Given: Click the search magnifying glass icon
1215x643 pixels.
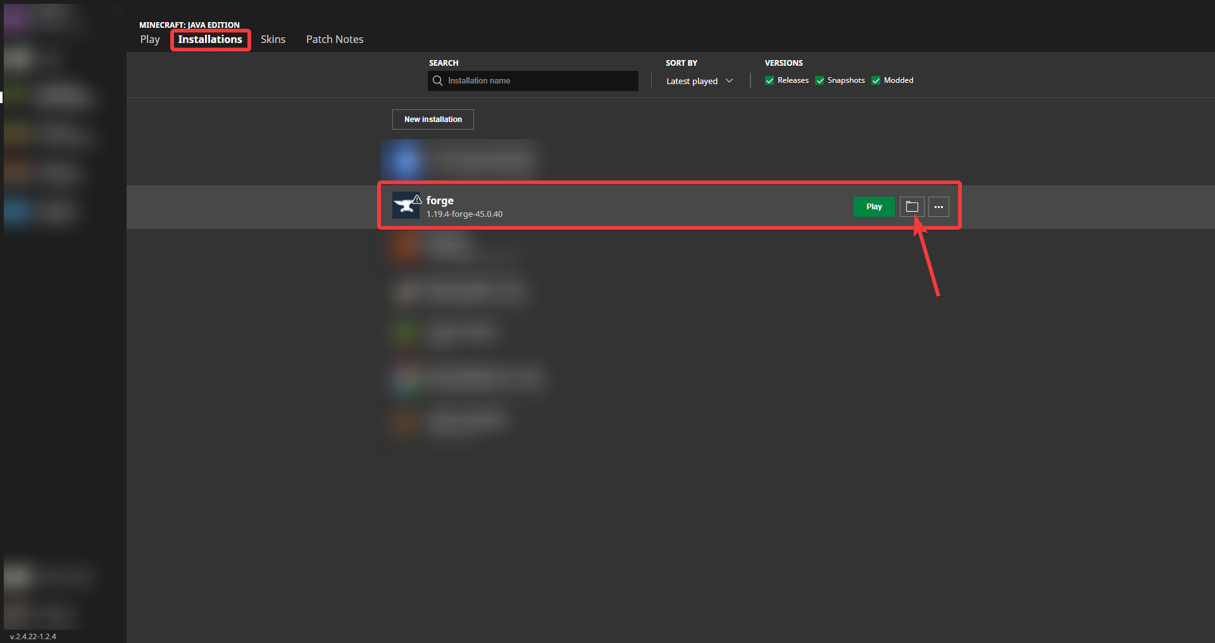Looking at the screenshot, I should 438,80.
